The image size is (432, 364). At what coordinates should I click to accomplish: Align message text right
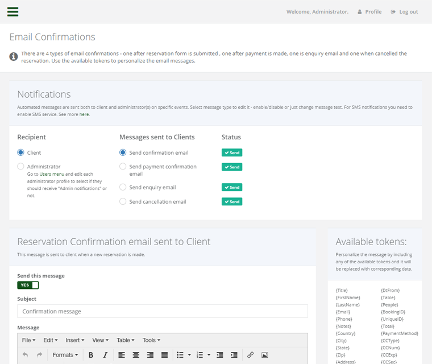150,355
